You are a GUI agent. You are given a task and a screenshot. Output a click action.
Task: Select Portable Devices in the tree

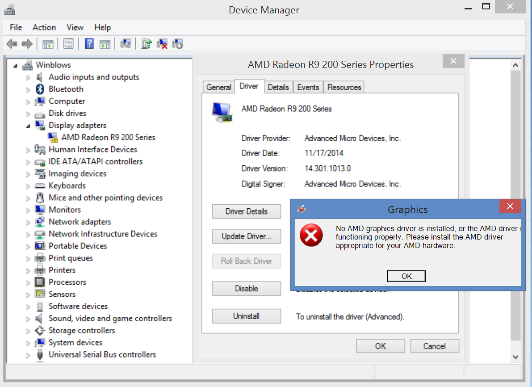(x=78, y=246)
